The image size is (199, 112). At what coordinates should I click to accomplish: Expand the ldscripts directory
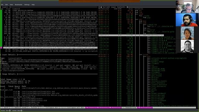click(x=152, y=34)
